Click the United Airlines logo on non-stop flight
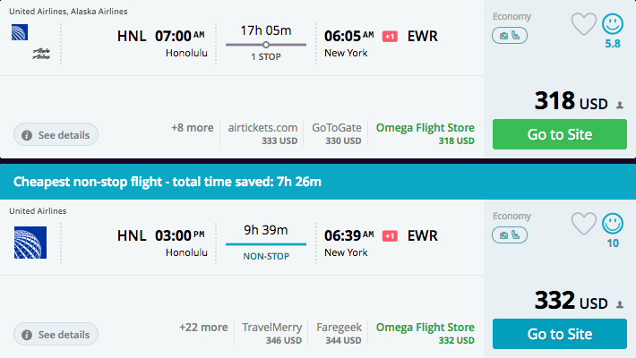Viewport: 636px width, 358px height. click(30, 243)
